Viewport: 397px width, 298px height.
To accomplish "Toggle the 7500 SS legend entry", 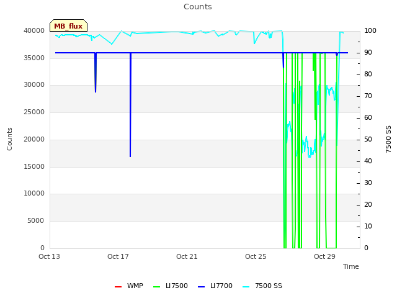I will click(262, 286).
